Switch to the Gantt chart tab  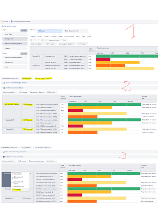84,36
